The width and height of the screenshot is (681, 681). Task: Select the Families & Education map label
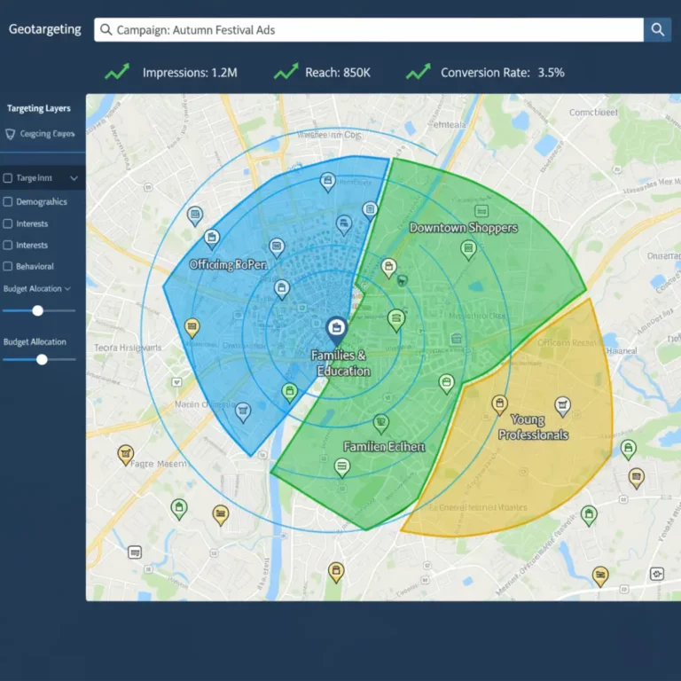pos(340,363)
